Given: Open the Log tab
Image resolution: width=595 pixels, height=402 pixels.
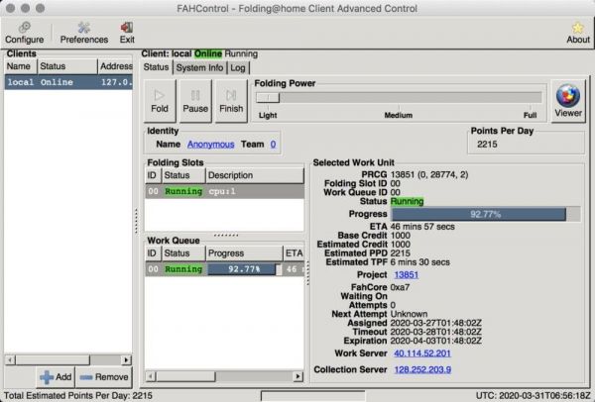Looking at the screenshot, I should (238, 67).
